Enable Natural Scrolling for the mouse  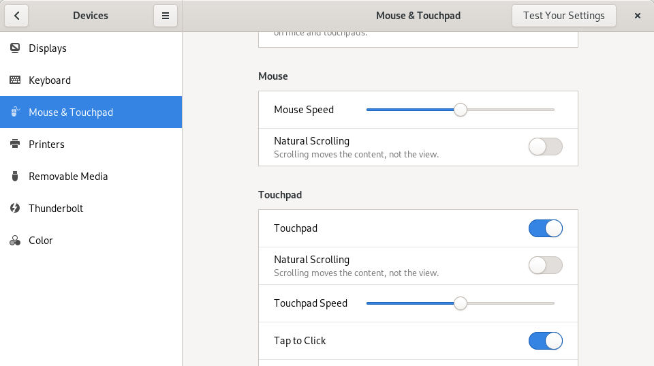(545, 147)
